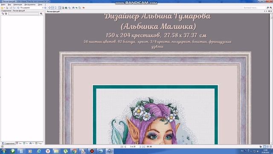Open the По ширине zoom combo box
This screenshot has width=273, height=154.
(32, 8)
